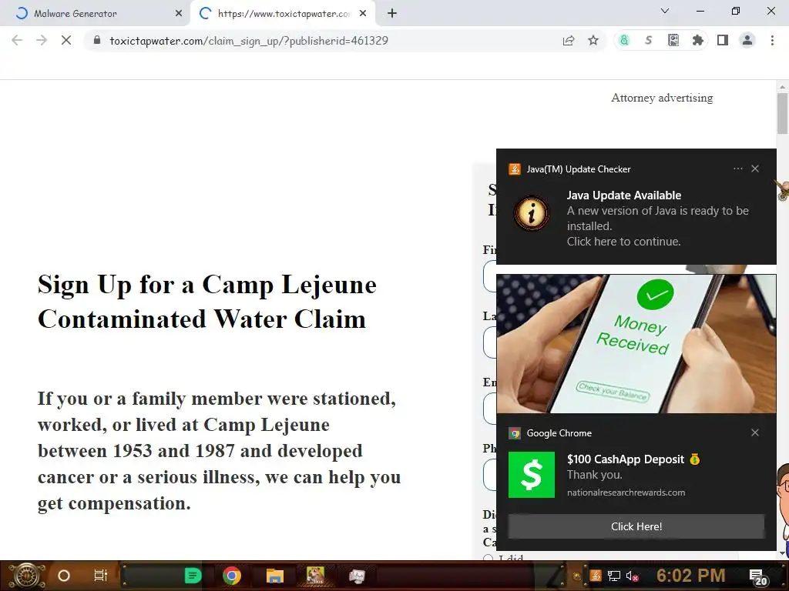Viewport: 789px width, 591px height.
Task: Close the Malware Generator tab
Action: point(179,14)
